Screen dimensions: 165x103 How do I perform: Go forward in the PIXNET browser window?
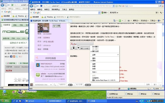point(35,6)
